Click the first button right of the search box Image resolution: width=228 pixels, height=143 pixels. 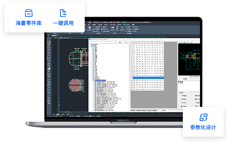point(120,42)
